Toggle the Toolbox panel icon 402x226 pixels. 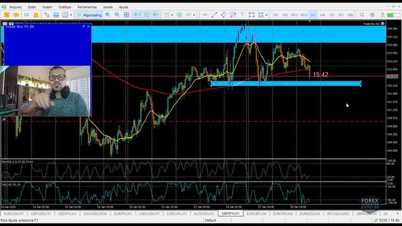[x=56, y=15]
